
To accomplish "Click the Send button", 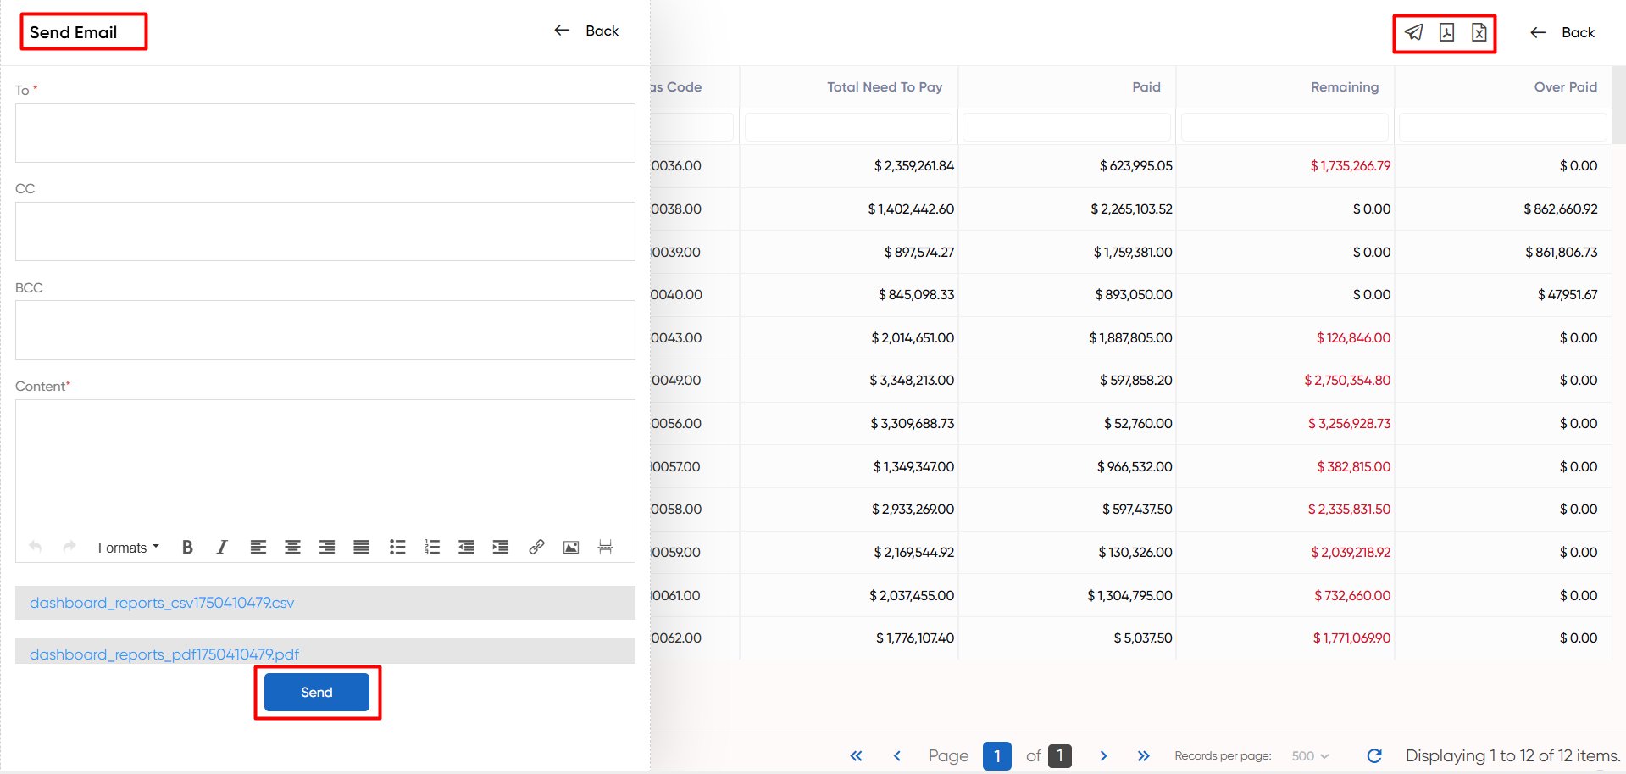I will [x=317, y=692].
